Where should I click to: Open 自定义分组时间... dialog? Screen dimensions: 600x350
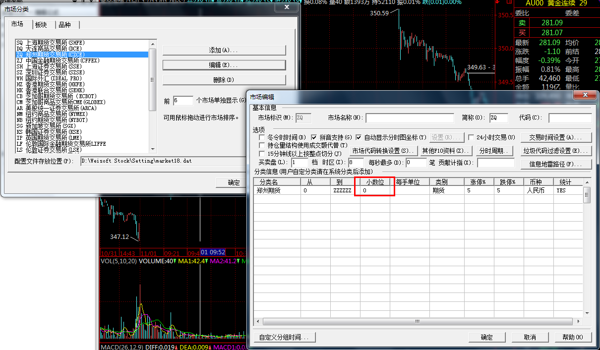point(284,337)
